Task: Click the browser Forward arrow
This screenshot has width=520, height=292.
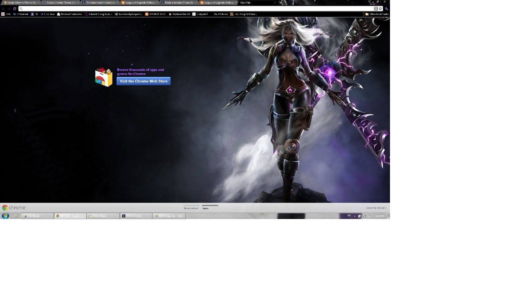Action: pyautogui.click(x=9, y=9)
